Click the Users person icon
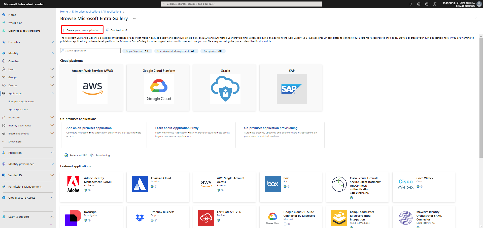The width and height of the screenshot is (483, 228). tap(4, 69)
